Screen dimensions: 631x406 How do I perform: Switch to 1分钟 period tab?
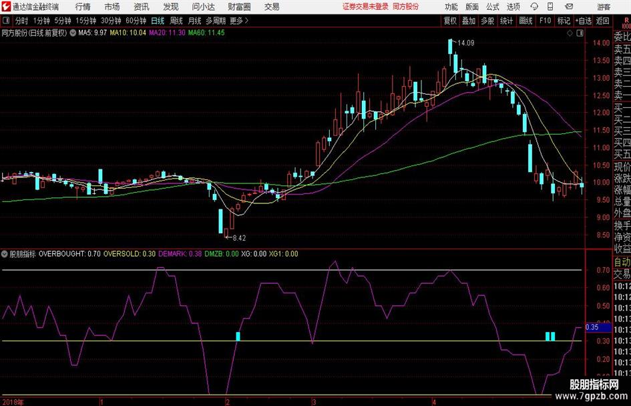tap(41, 21)
